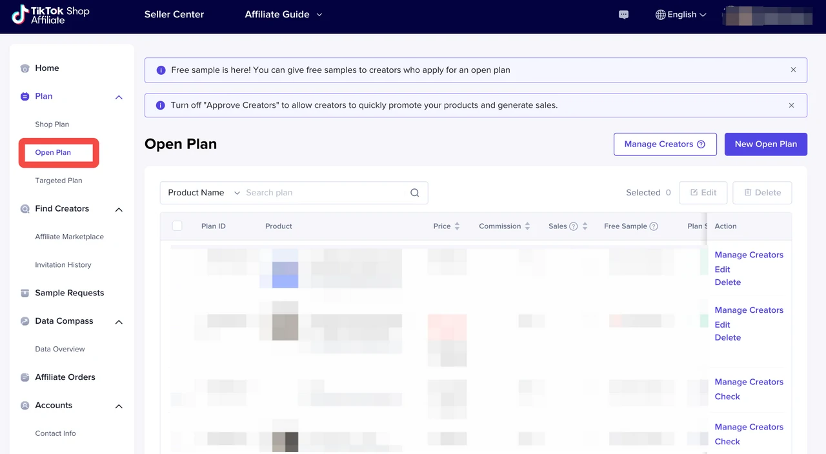826x454 pixels.
Task: Collapse the Plan sidebar section
Action: pyautogui.click(x=119, y=97)
